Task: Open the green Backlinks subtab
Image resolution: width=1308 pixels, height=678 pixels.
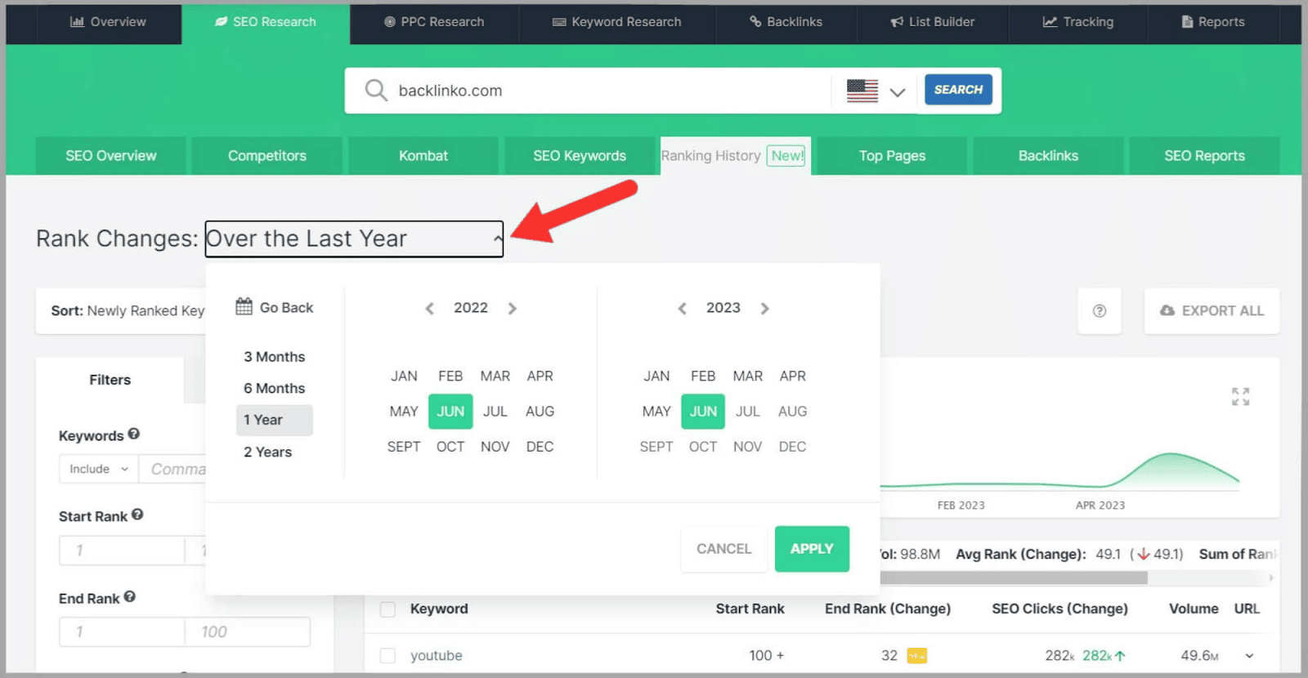Action: point(1048,156)
